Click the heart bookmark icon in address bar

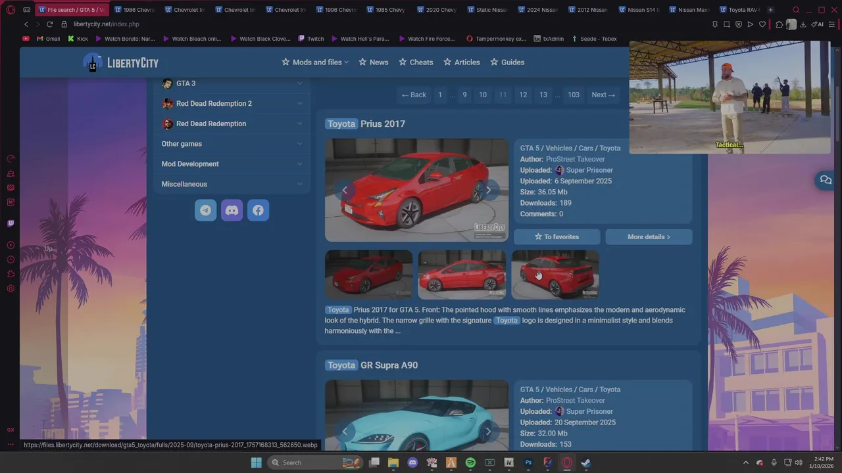[x=762, y=24]
